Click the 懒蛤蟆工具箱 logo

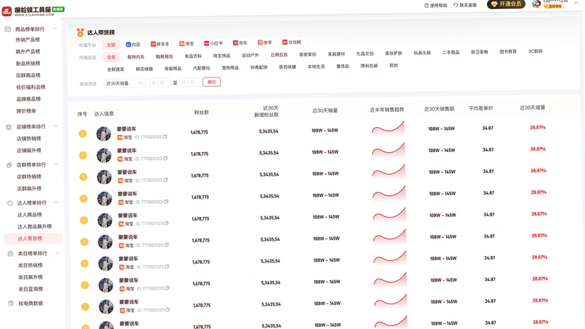(x=33, y=11)
